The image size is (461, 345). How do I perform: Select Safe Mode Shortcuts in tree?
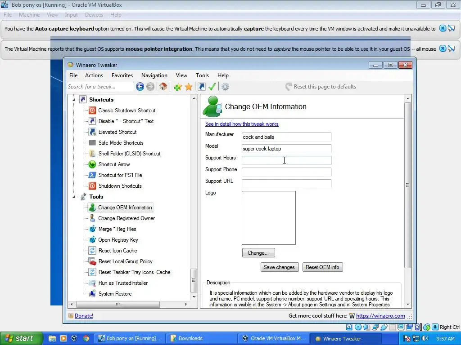click(121, 143)
